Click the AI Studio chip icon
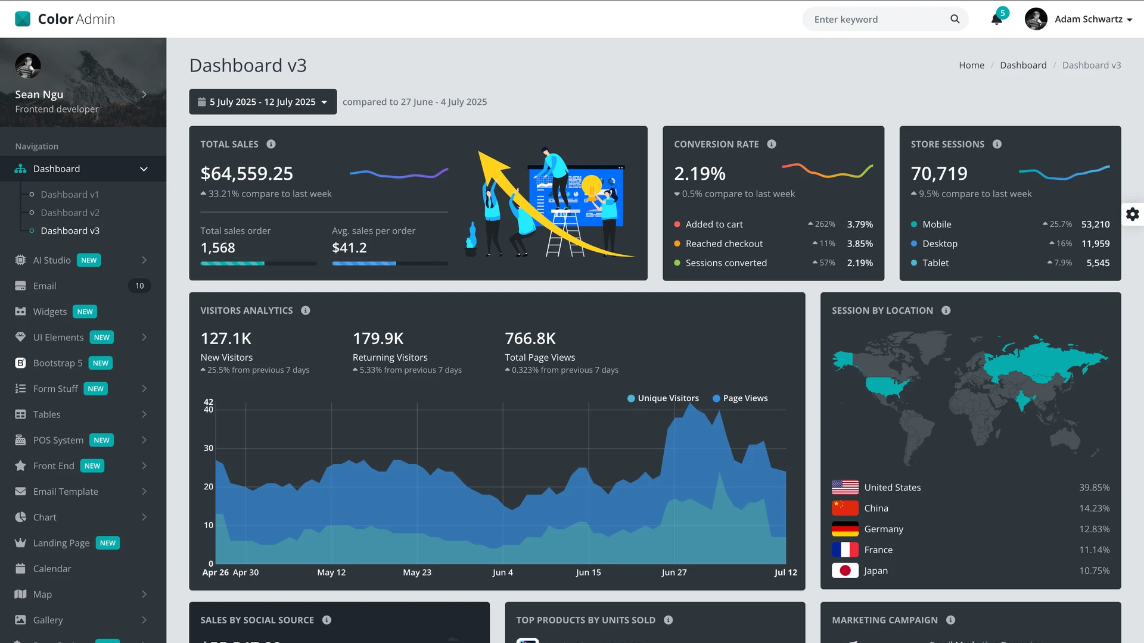1144x643 pixels. coord(20,260)
